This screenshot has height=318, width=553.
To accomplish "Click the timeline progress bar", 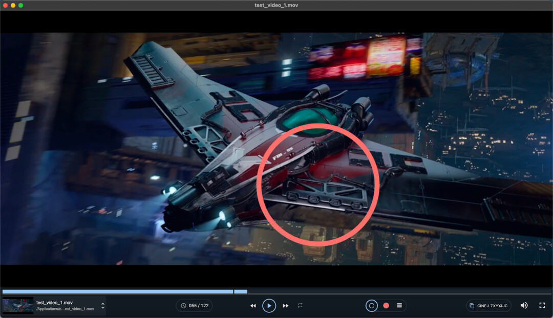I will pyautogui.click(x=276, y=291).
